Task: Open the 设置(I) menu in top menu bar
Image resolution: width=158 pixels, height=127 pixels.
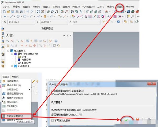Action: [x=120, y=7]
